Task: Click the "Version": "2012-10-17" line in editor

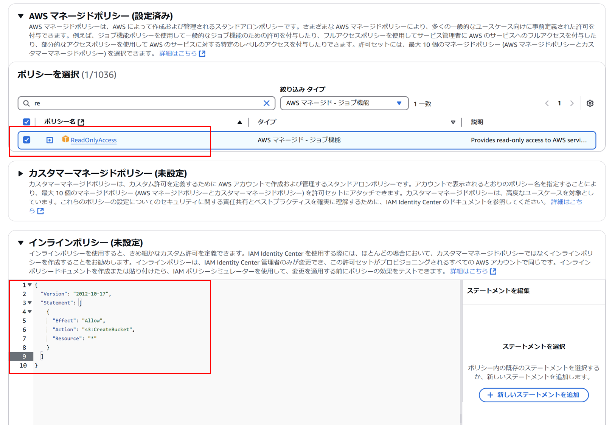Action: tap(76, 294)
